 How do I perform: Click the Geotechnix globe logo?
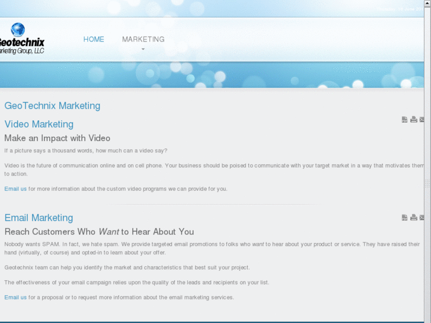pyautogui.click(x=18, y=30)
